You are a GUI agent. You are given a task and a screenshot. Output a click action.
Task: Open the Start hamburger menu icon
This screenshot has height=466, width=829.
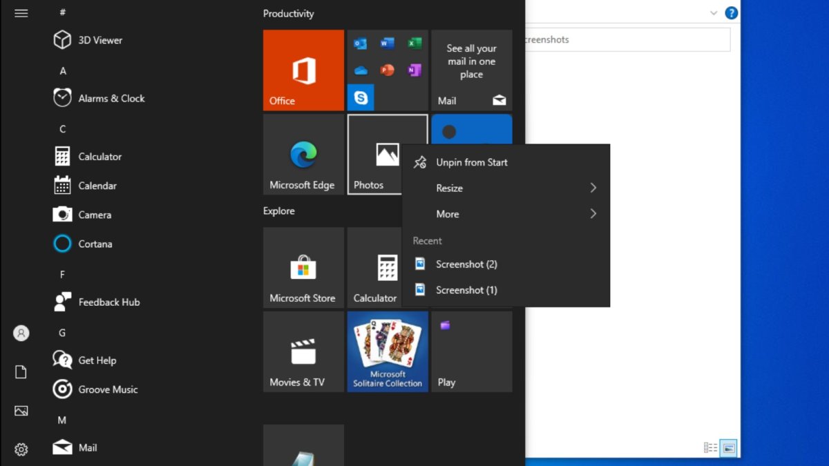[x=21, y=13]
